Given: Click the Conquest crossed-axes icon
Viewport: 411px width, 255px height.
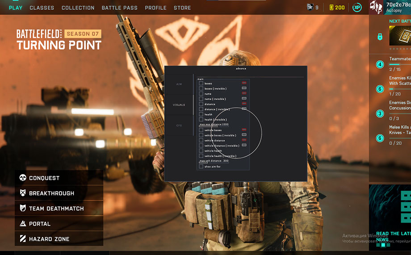Looking at the screenshot, I should pos(22,178).
